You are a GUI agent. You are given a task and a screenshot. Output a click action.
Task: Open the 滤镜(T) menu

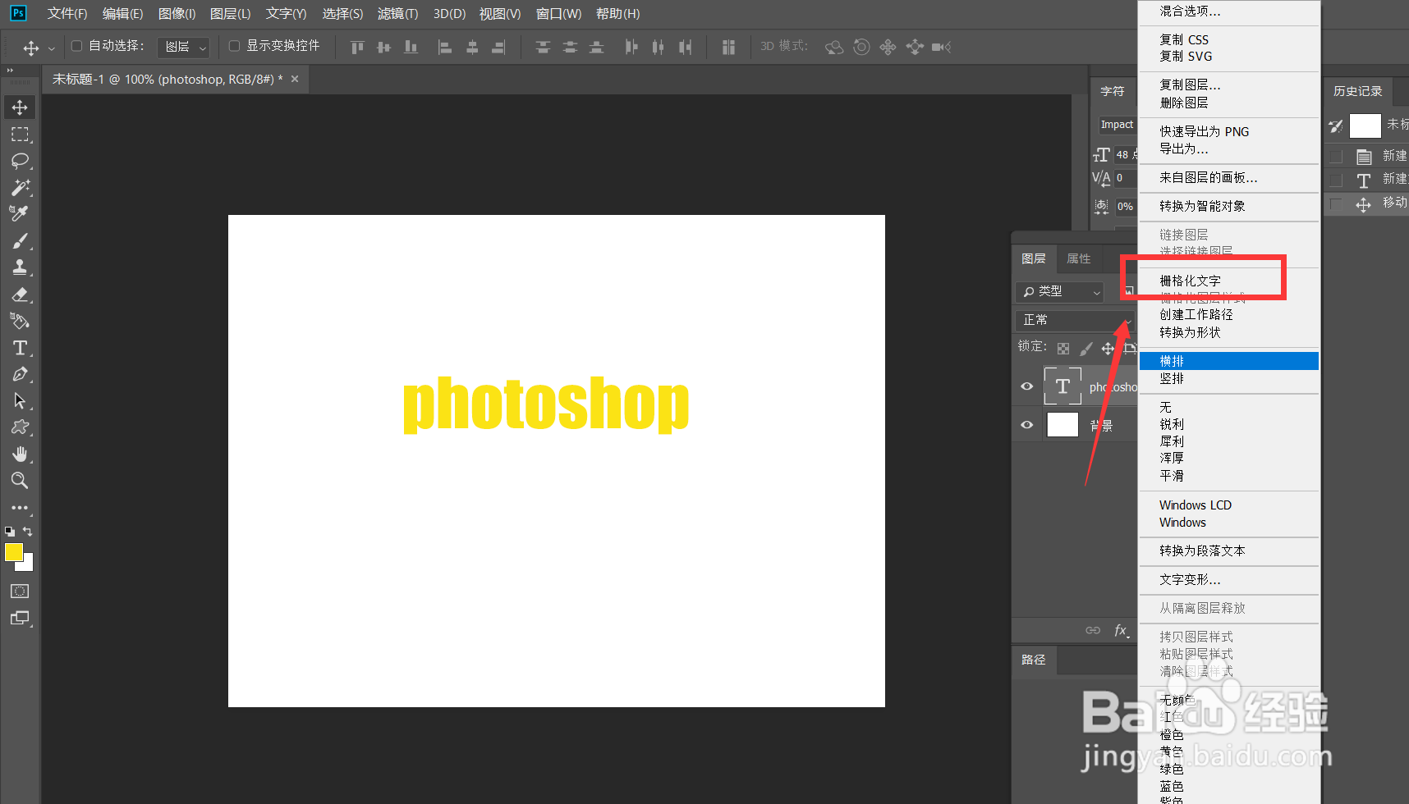[x=397, y=14]
